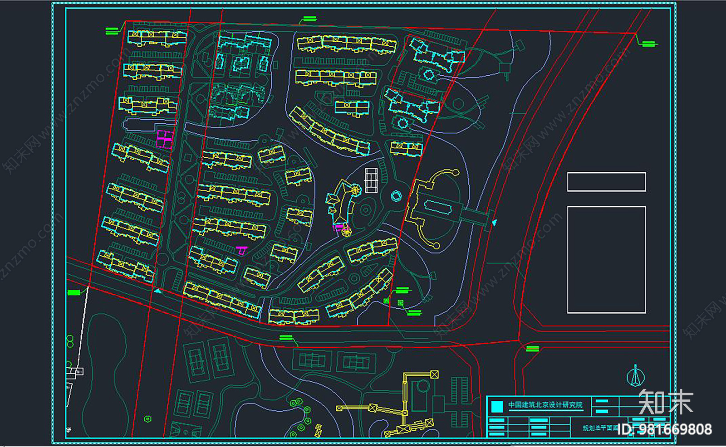Click the cyan triangle marker on east road
The width and height of the screenshot is (726, 447).
494,223
